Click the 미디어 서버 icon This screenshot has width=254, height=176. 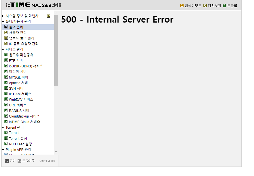(x=6, y=71)
